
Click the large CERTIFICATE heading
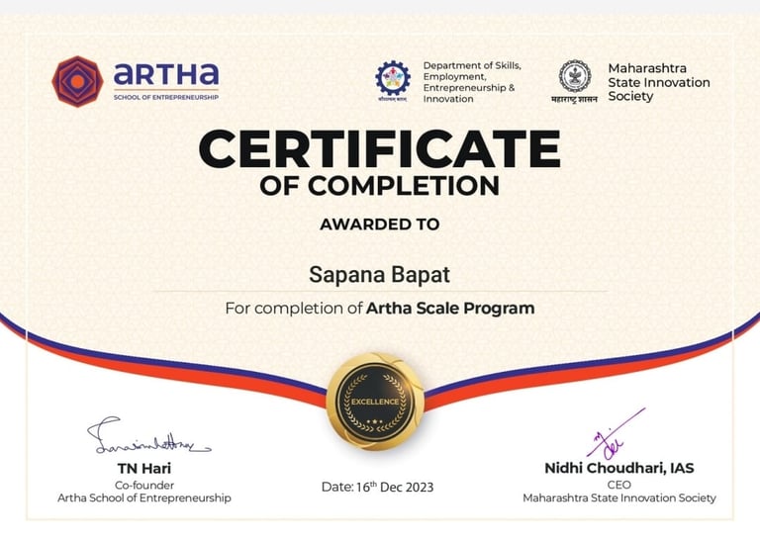(x=380, y=148)
